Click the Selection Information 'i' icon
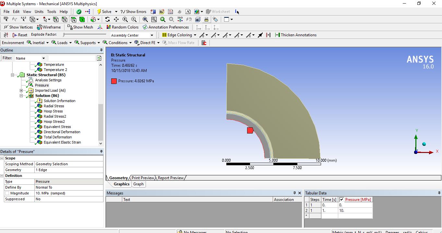This screenshot has height=233, width=442. tap(237, 12)
